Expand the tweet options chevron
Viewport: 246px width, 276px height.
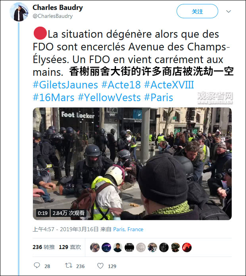[229, 11]
